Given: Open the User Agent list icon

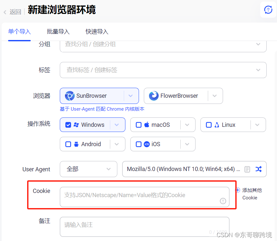Looking at the screenshot, I should click(x=247, y=169).
